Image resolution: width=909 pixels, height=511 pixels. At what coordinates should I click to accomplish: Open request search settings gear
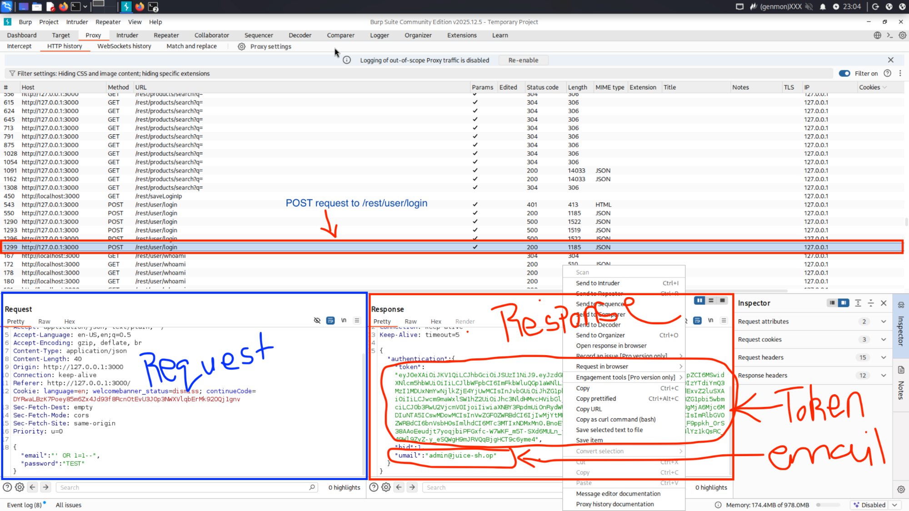coord(20,487)
